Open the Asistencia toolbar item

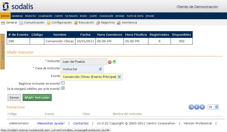[x=127, y=23]
